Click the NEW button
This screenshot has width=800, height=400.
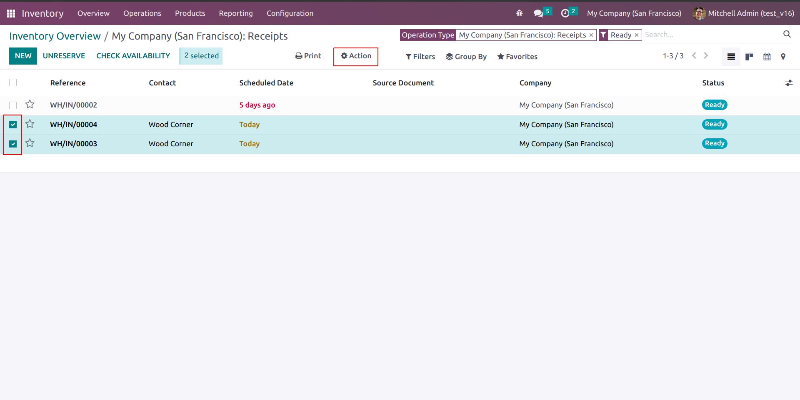click(x=23, y=56)
